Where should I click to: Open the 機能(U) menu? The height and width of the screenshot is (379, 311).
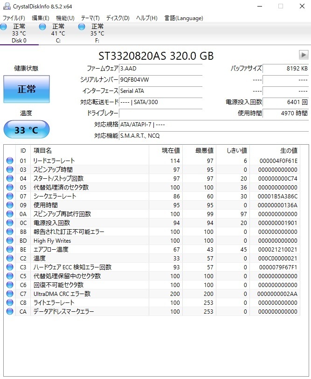point(65,18)
